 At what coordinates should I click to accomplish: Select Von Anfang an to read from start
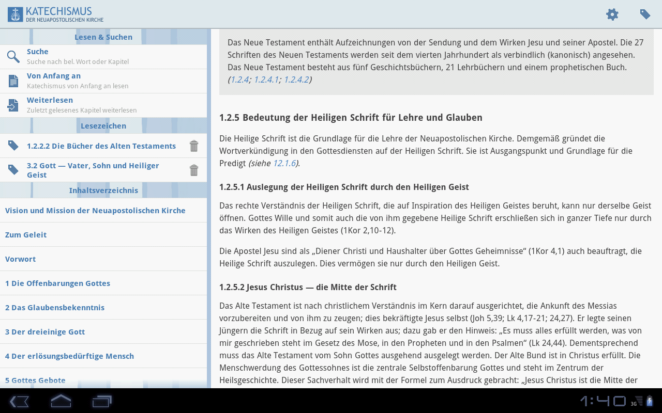pyautogui.click(x=103, y=81)
